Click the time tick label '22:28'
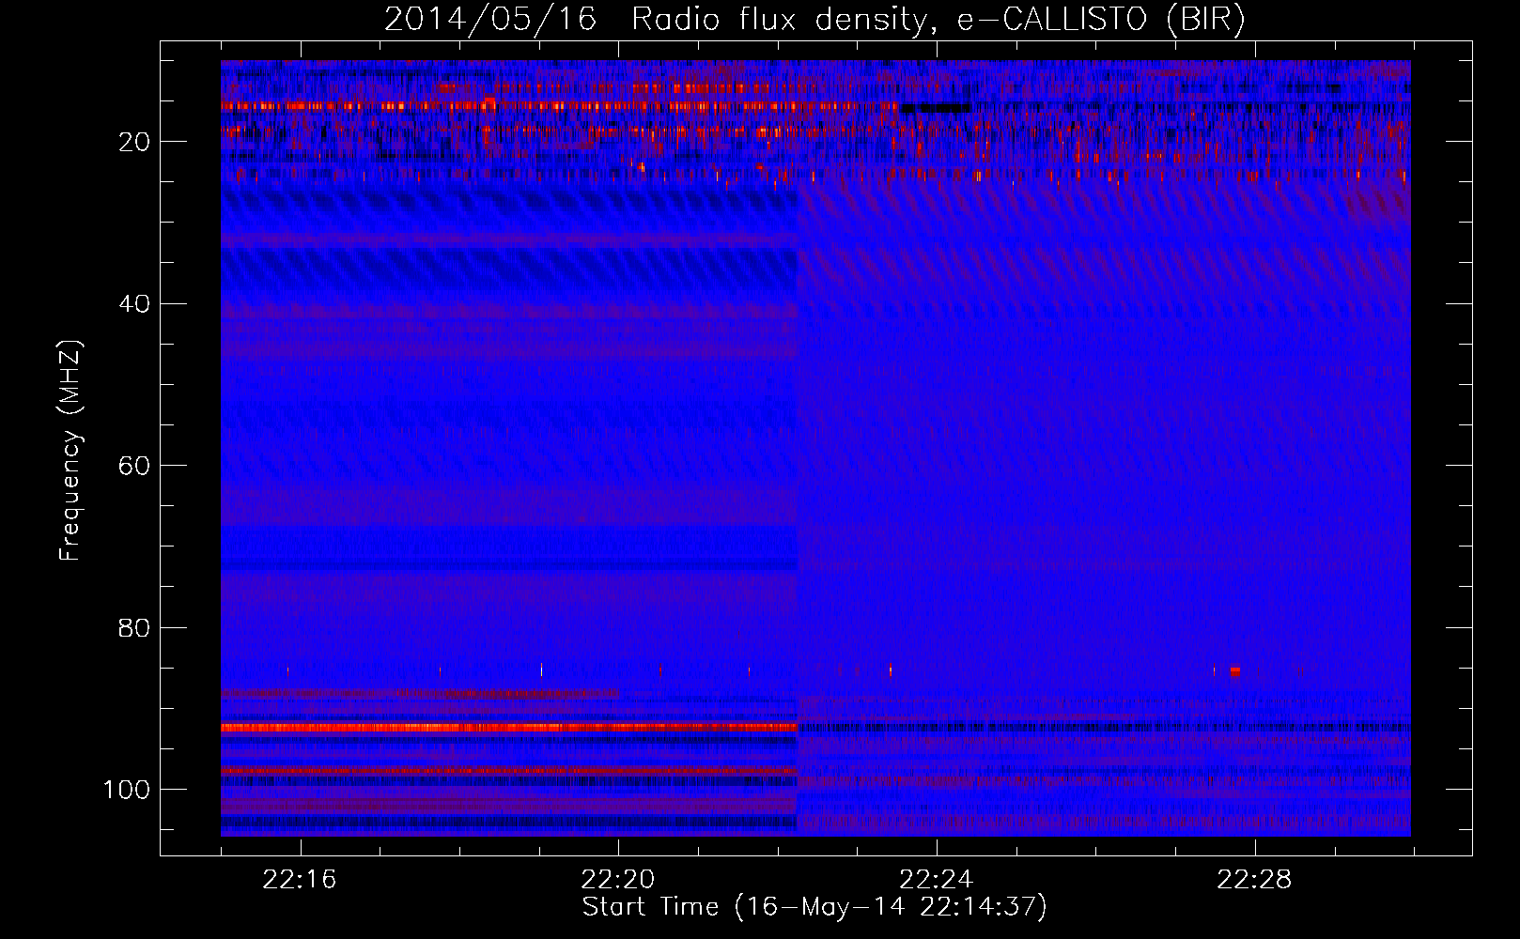This screenshot has height=939, width=1520. pyautogui.click(x=1254, y=880)
